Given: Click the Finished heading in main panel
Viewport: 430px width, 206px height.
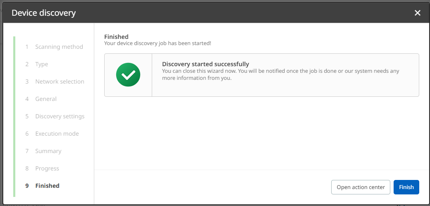Looking at the screenshot, I should (116, 37).
